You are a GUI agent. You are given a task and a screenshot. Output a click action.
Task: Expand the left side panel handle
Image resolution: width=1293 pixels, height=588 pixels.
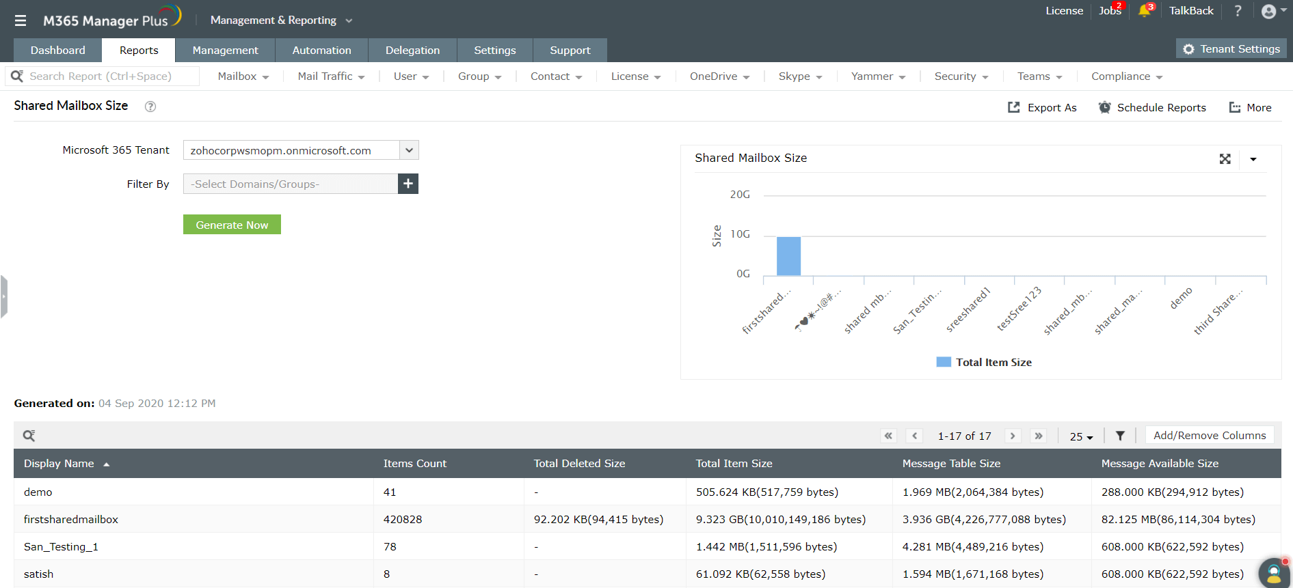pyautogui.click(x=4, y=296)
